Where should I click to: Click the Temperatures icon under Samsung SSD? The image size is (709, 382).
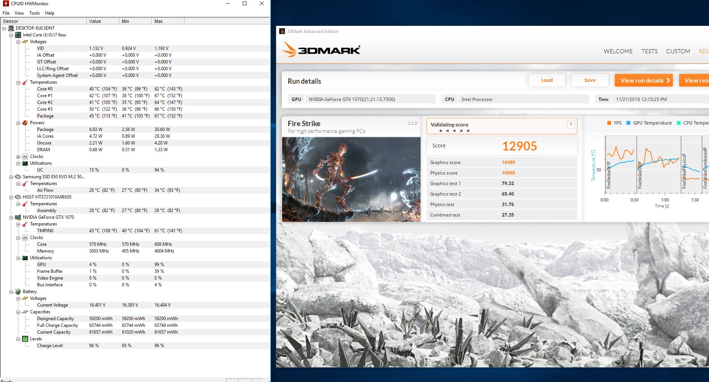[25, 183]
